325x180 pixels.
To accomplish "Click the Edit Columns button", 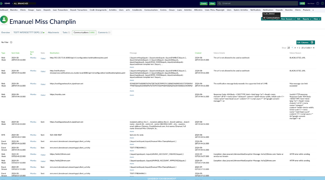I will pos(303,42).
